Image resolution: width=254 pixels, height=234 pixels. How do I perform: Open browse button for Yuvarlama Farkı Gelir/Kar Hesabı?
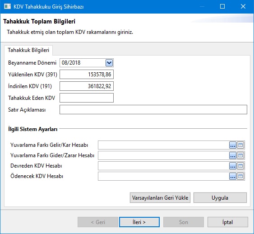233,145
